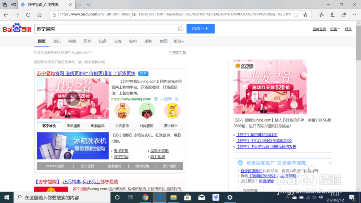Screen dimensions: 361x203
Task: Open 苏宁空调 link
Action: coord(121,157)
